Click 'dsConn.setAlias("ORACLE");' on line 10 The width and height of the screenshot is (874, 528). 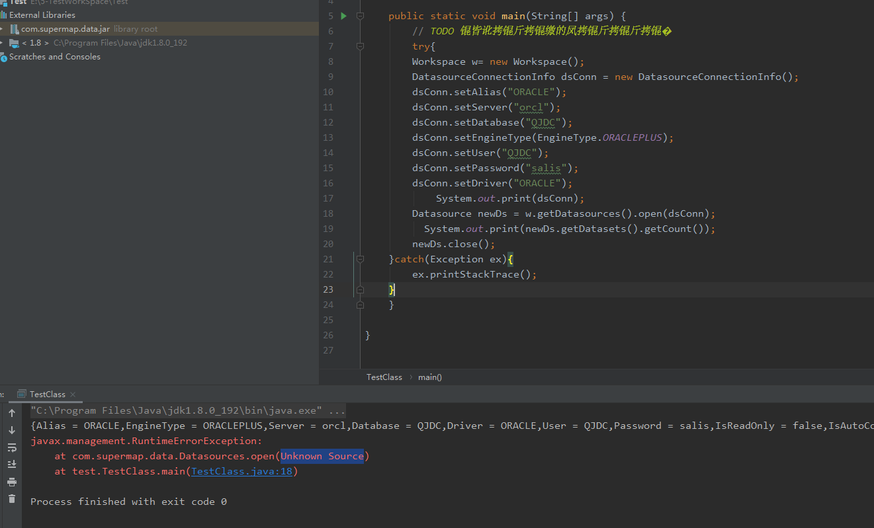click(x=490, y=92)
